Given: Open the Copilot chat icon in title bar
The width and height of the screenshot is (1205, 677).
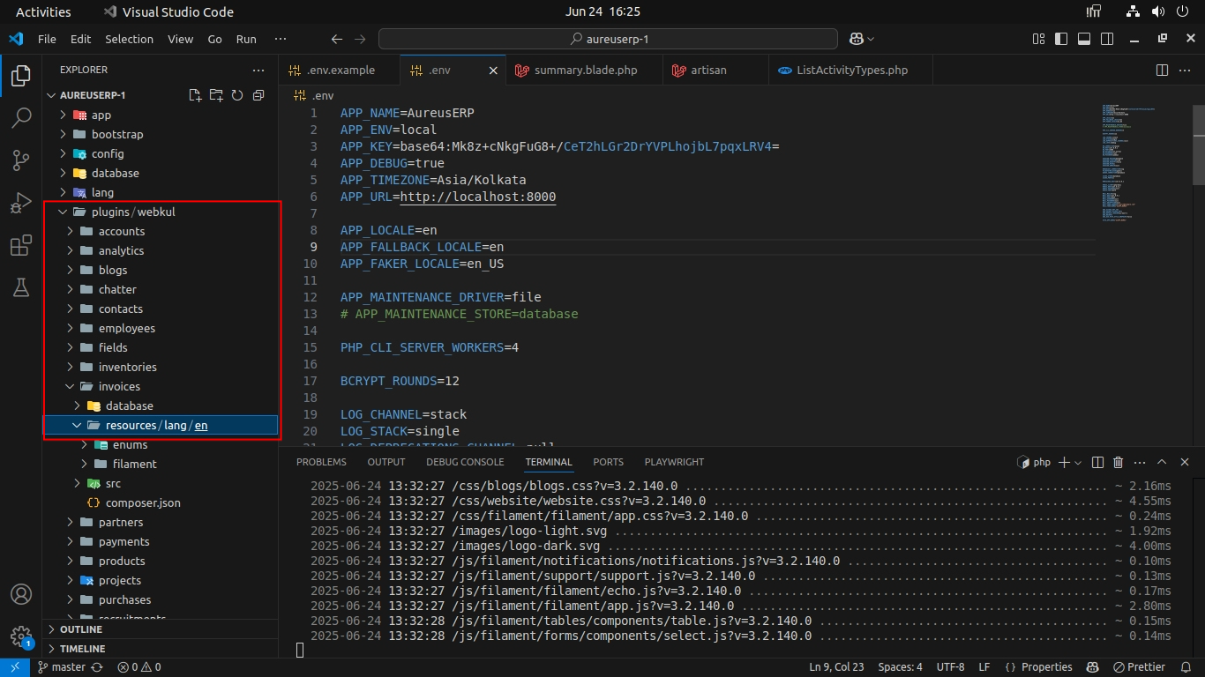Looking at the screenshot, I should click(x=856, y=39).
